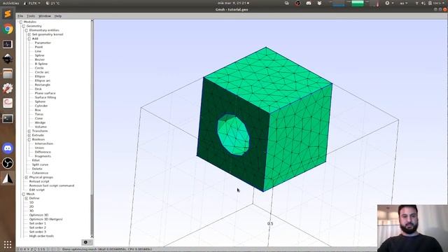Add a Sphere entity
This screenshot has width=448, height=252.
point(40,101)
